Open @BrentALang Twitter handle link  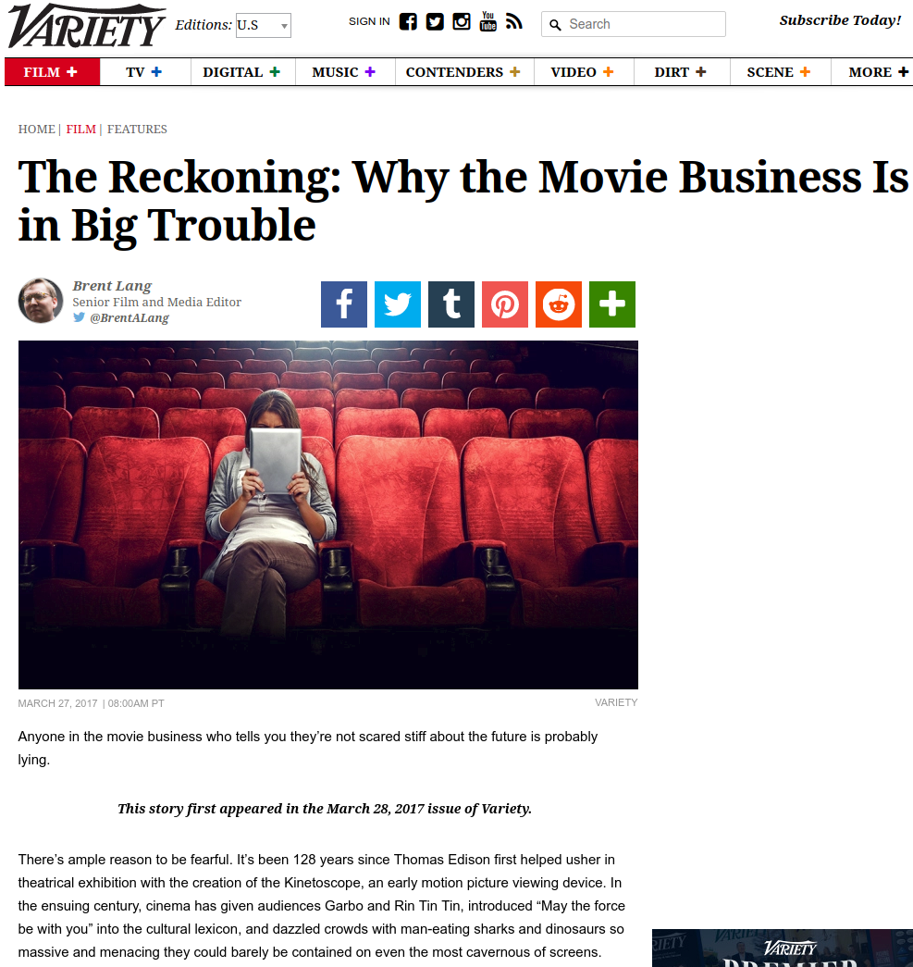(x=130, y=317)
